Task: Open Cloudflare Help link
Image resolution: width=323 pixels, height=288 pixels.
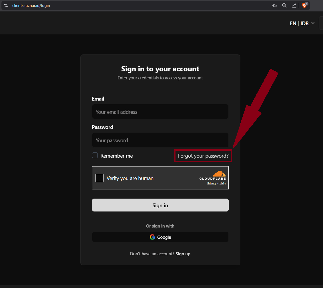Action: point(222,183)
